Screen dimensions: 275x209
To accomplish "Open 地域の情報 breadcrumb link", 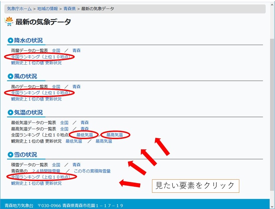I will [x=47, y=9].
